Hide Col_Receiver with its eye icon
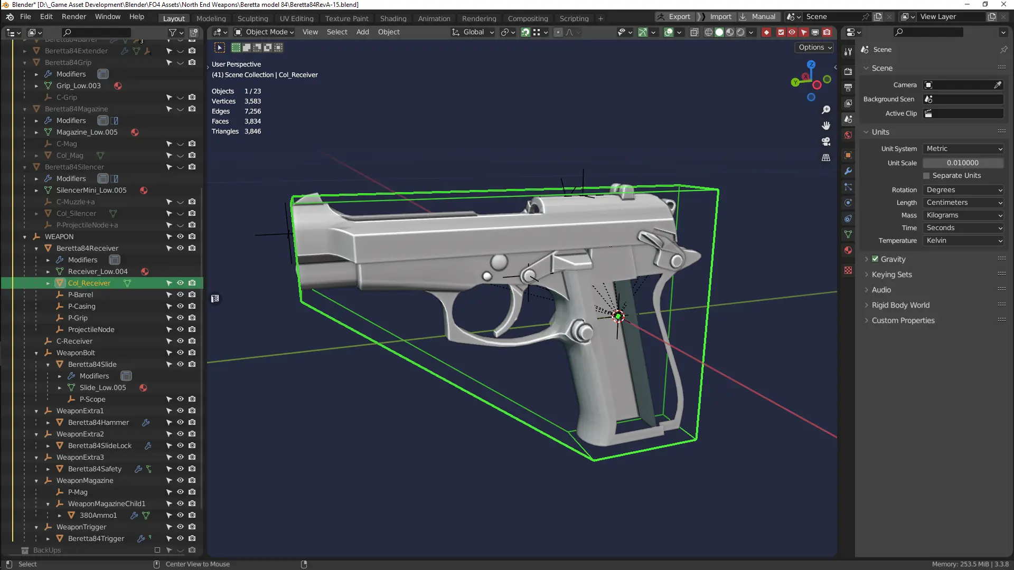Viewport: 1014px width, 570px height. [x=180, y=283]
